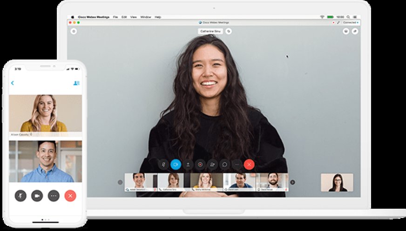Start recording with the record button
406x231 pixels.
pyautogui.click(x=200, y=164)
